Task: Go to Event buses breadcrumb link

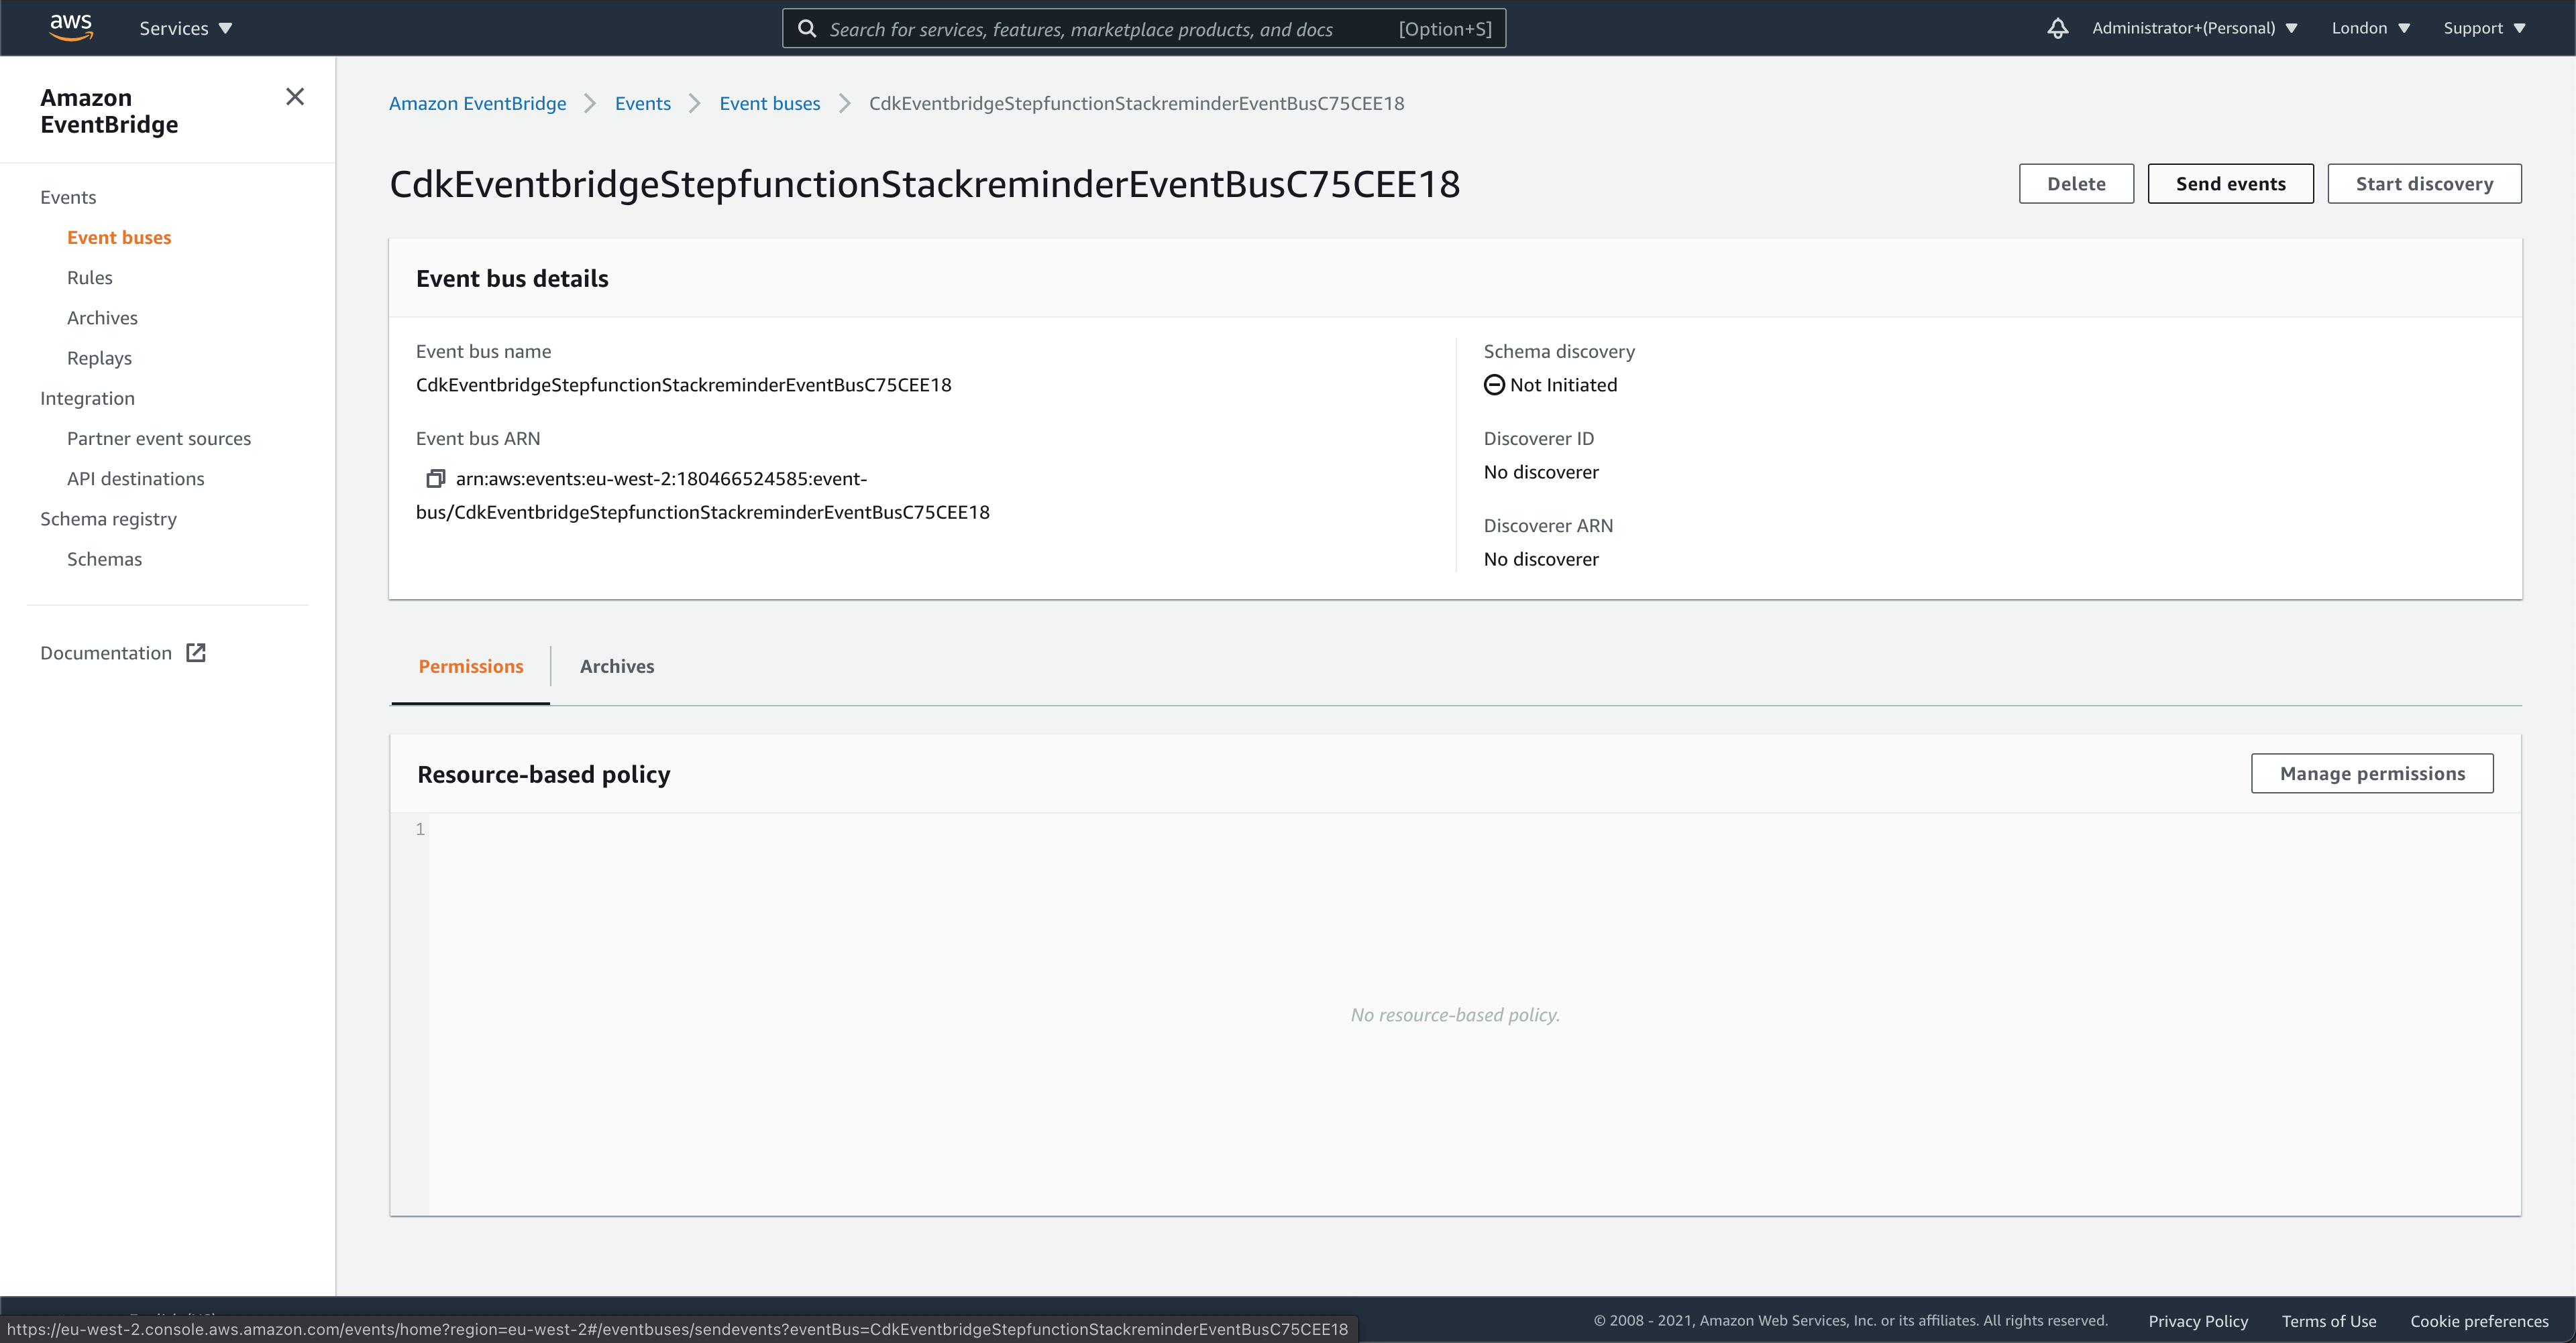Action: coord(770,103)
